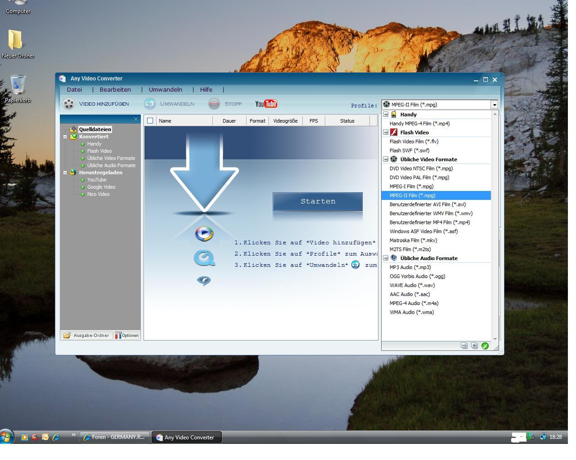Toggle the select-all checkbox in file list header
The height and width of the screenshot is (460, 576).
pos(150,121)
